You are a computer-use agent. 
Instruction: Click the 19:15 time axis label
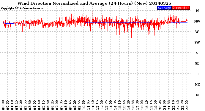pos(151,105)
